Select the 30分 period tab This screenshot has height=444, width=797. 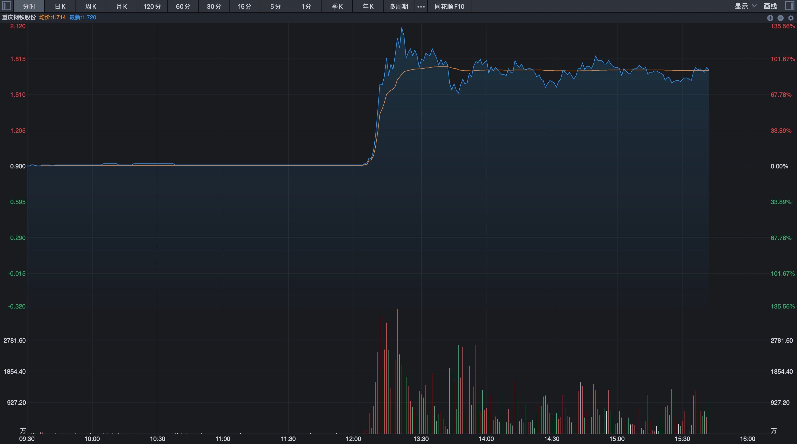tap(214, 6)
